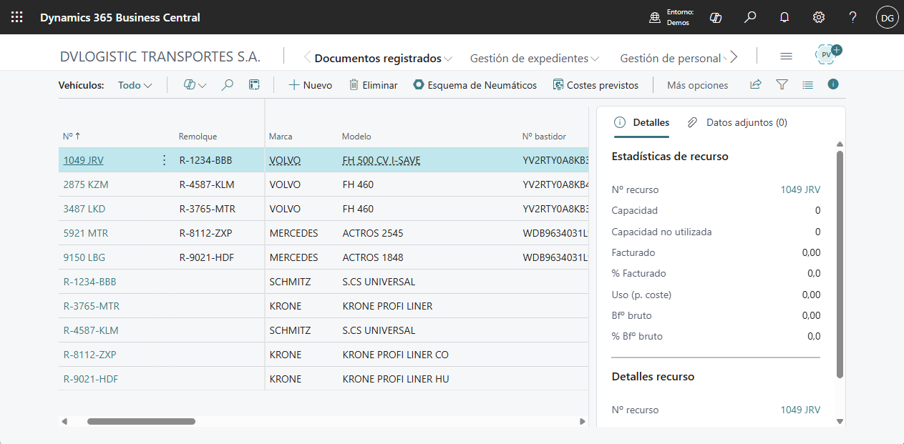Image resolution: width=904 pixels, height=444 pixels.
Task: Expand Gestión de expedientes menu
Action: point(535,59)
